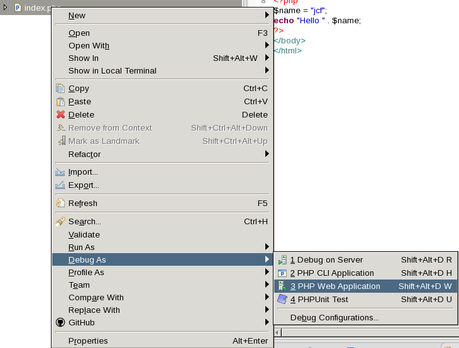Viewport: 459px width, 348px height.
Task: Choose Validate from the menu
Action: pyautogui.click(x=162, y=234)
